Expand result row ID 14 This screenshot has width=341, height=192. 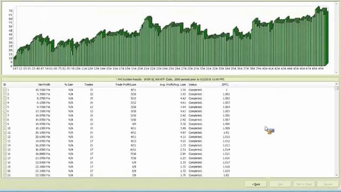(x=5, y=145)
